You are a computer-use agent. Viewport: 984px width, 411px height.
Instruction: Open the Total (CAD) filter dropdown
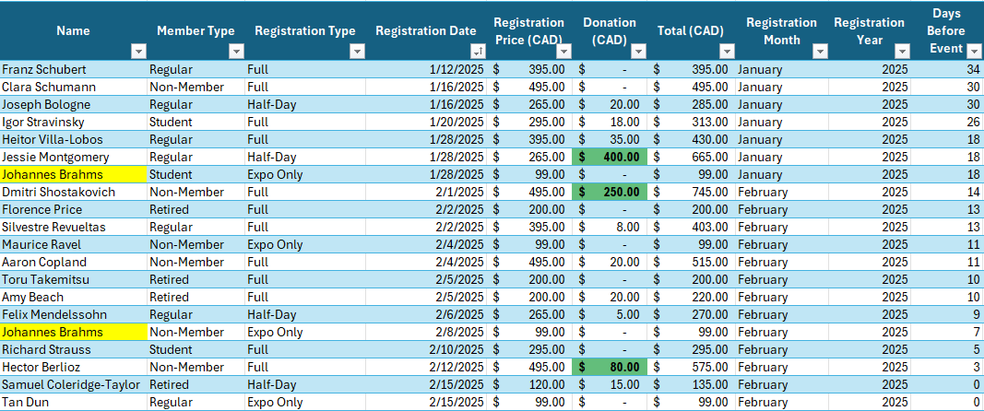pyautogui.click(x=727, y=52)
